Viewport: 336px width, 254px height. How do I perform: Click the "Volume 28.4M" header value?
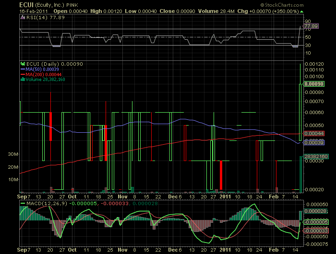tap(216, 11)
